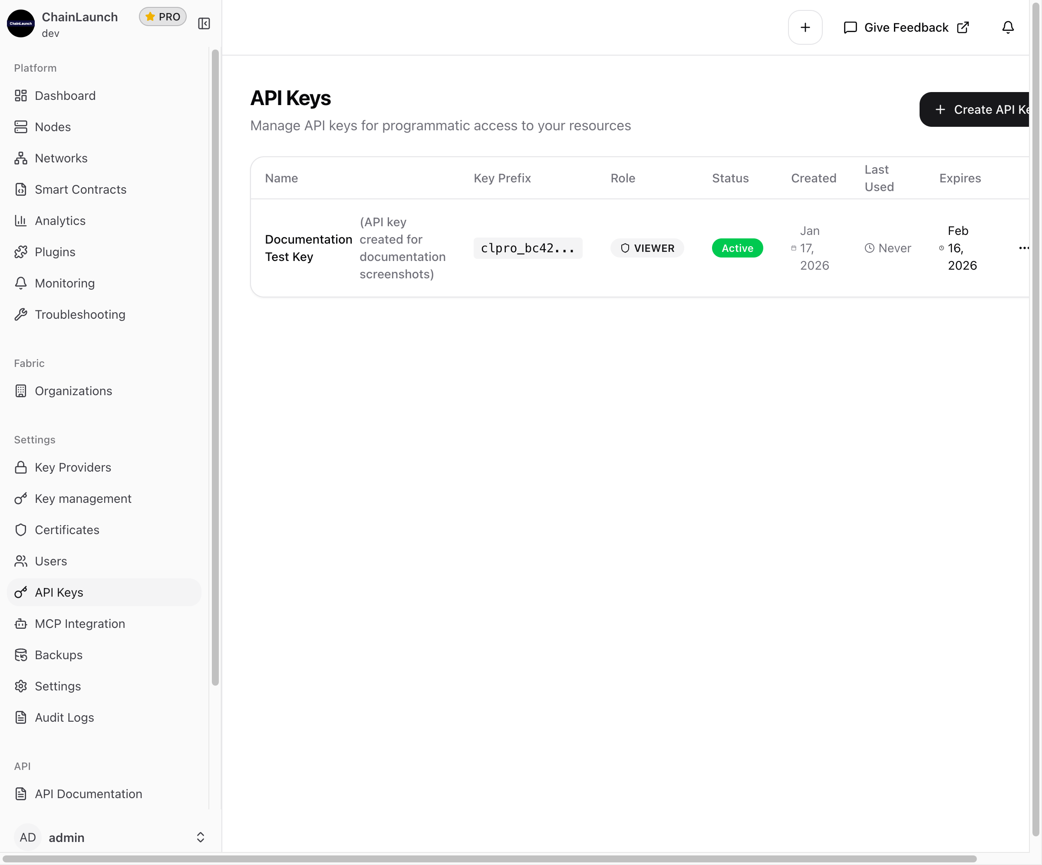The width and height of the screenshot is (1042, 865).
Task: Open the Nodes section
Action: tap(53, 126)
